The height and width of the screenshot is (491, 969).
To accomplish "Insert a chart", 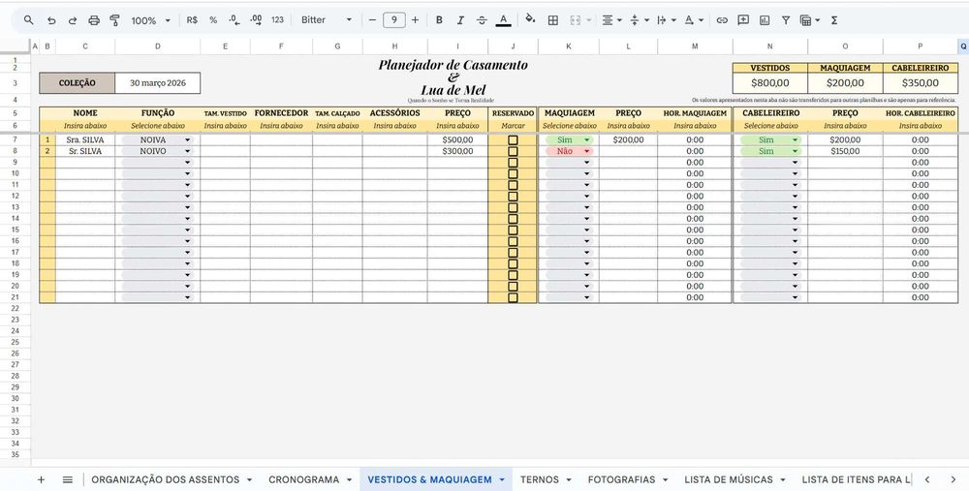I will [x=765, y=19].
